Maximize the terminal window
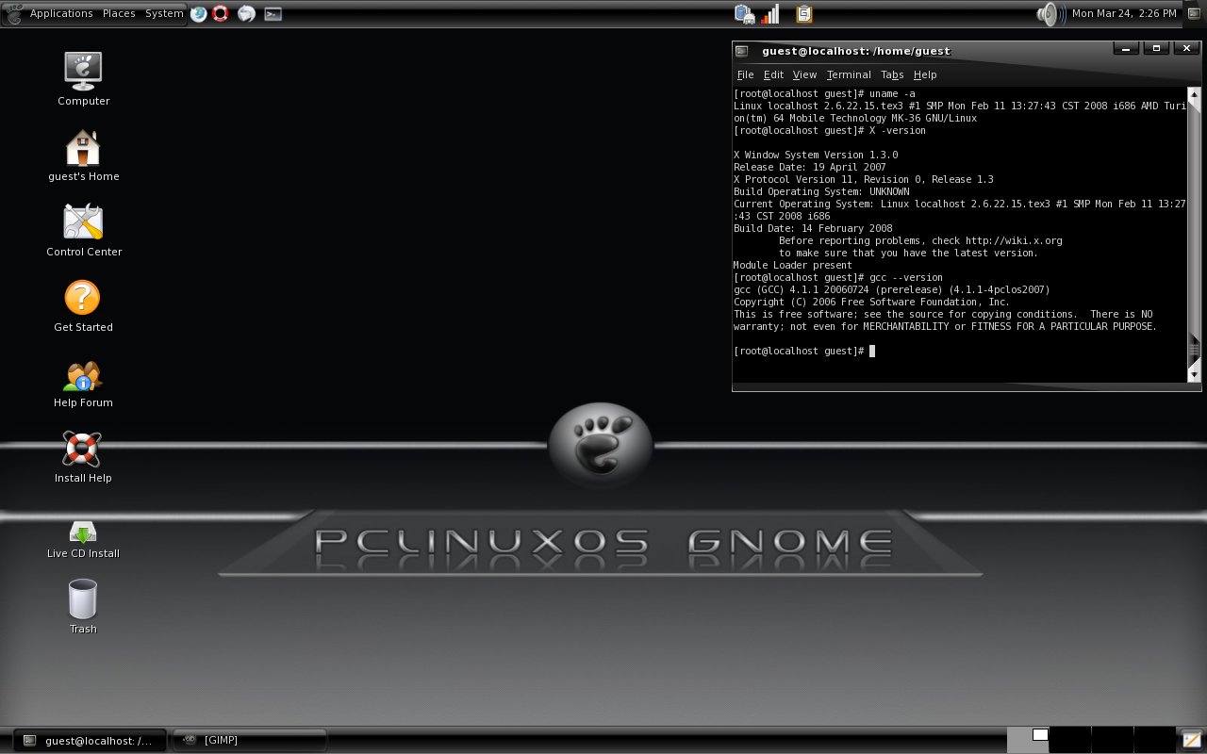Screen dimensions: 1207x754 coord(1157,49)
